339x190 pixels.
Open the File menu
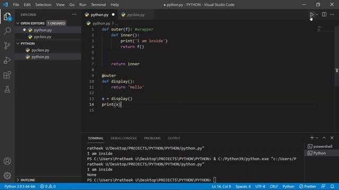[16, 5]
